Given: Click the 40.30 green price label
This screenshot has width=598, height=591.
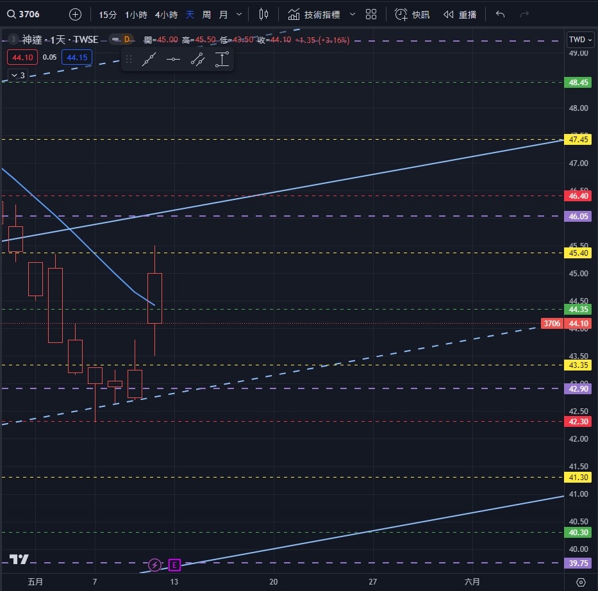Looking at the screenshot, I should [578, 532].
